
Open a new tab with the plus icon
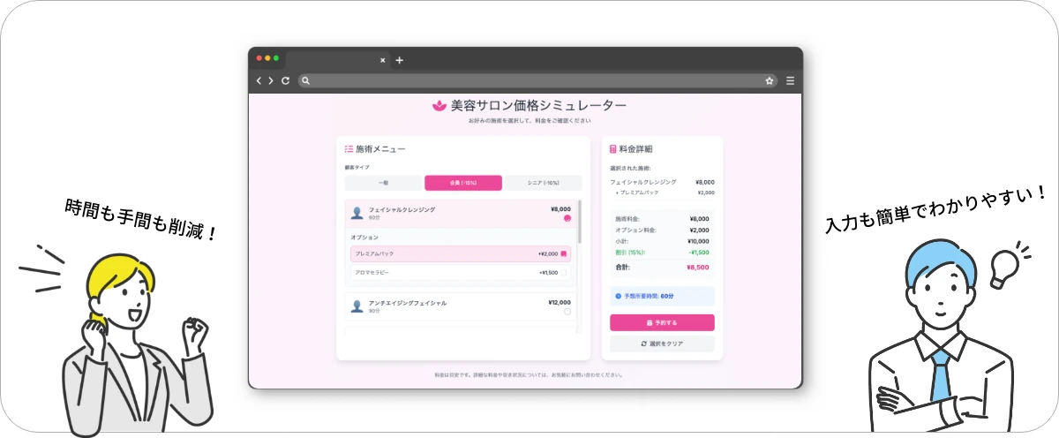[x=399, y=60]
